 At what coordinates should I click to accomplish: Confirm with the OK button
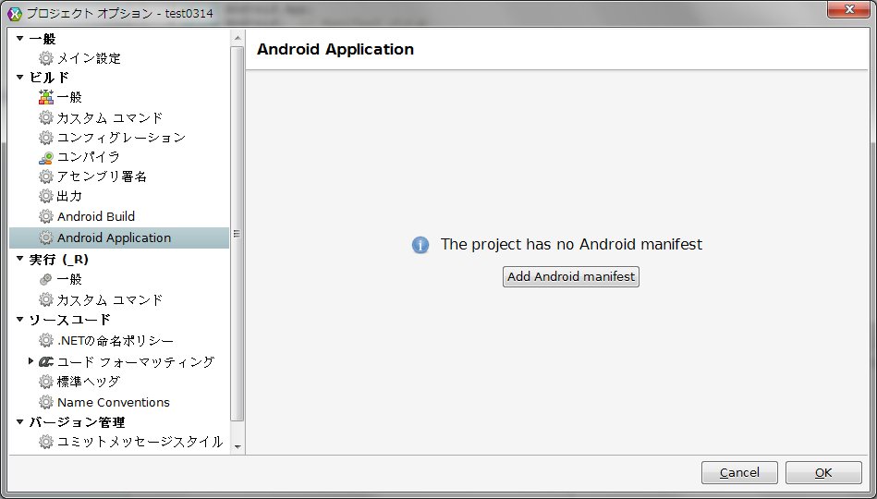coord(823,473)
